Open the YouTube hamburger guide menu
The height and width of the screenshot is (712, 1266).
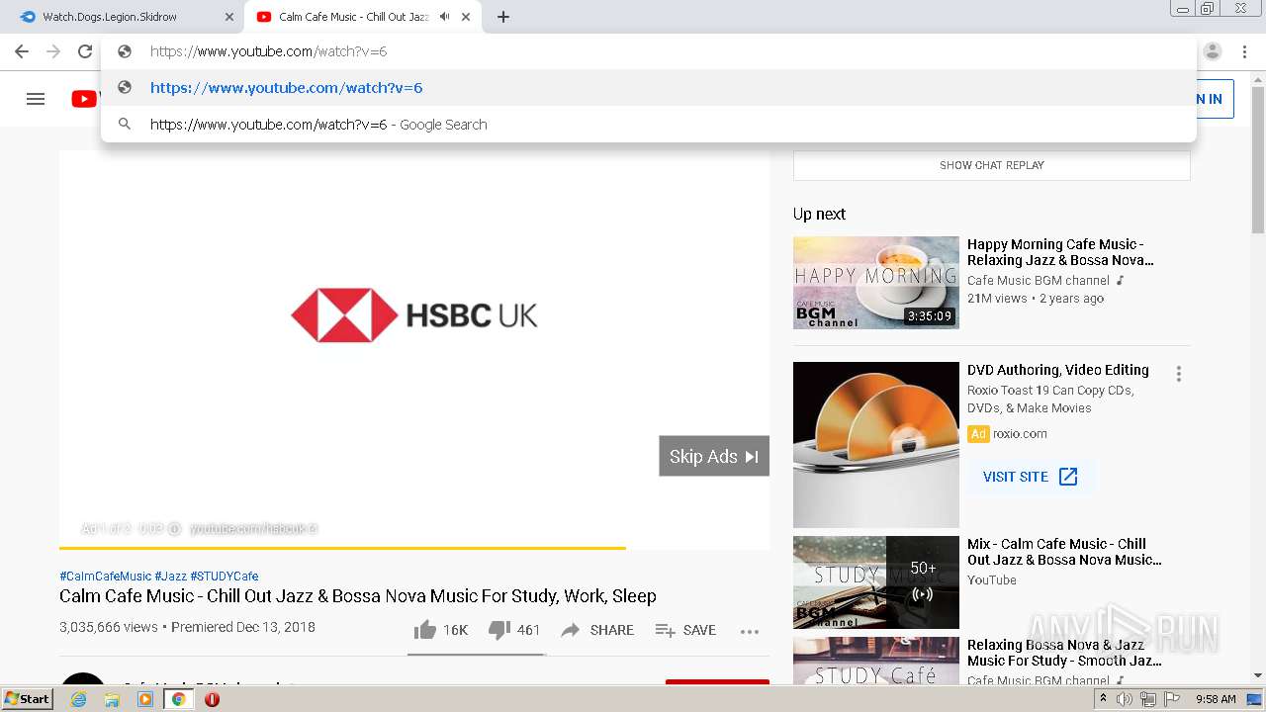(36, 99)
